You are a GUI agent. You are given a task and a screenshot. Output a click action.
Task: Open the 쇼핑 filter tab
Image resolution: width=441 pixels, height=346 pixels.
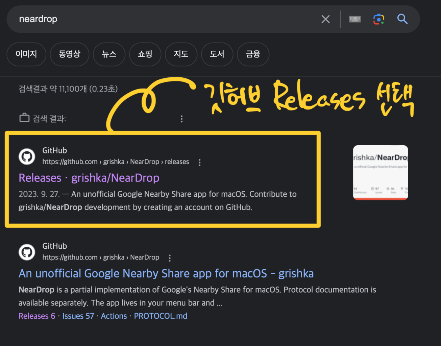[145, 54]
